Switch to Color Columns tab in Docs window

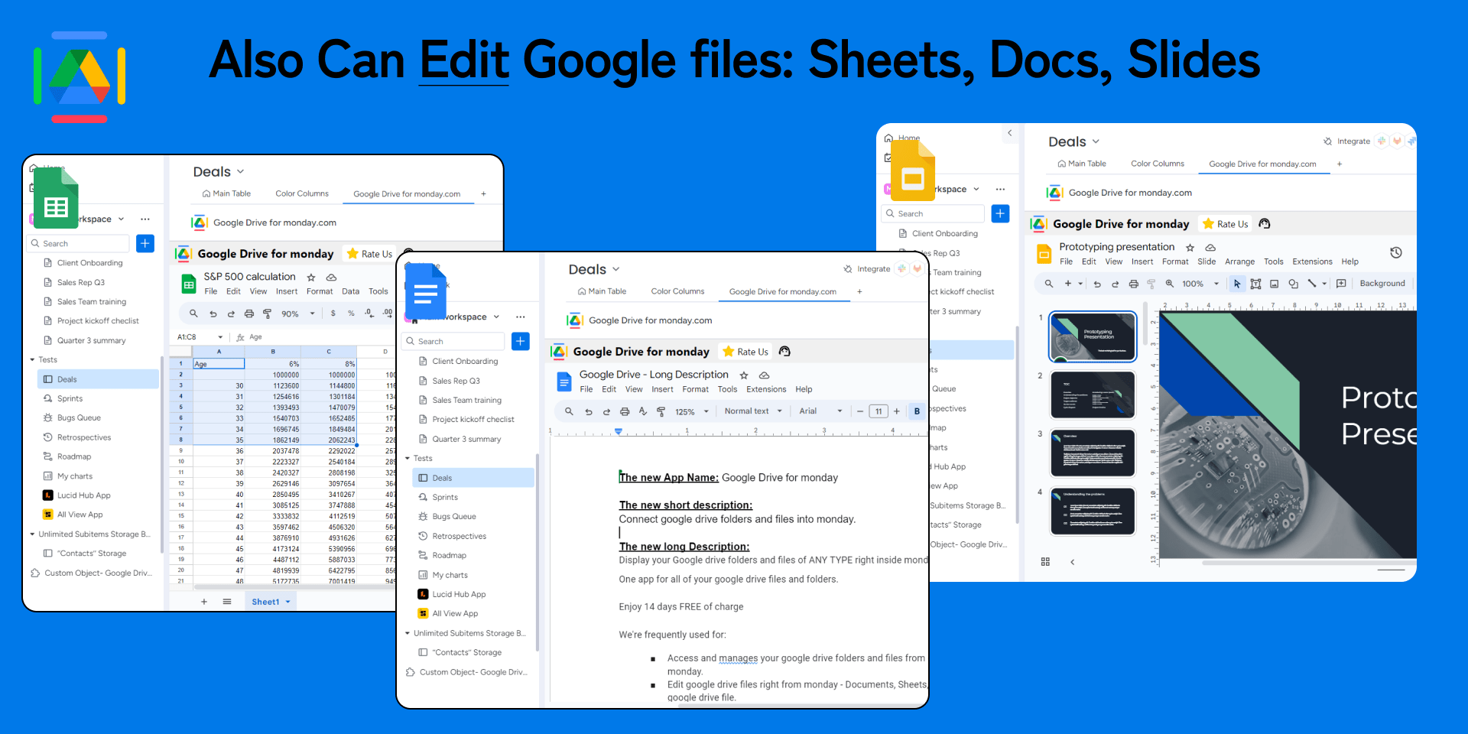677,291
